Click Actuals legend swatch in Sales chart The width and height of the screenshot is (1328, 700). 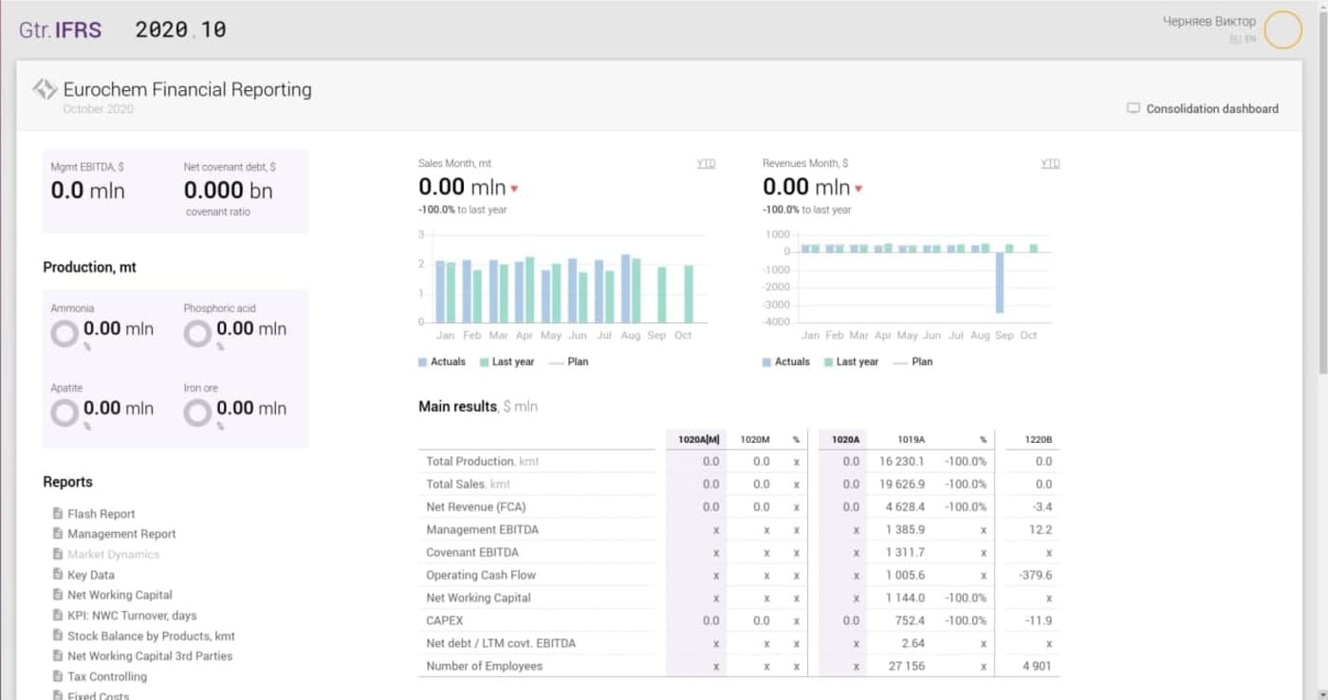[x=422, y=361]
